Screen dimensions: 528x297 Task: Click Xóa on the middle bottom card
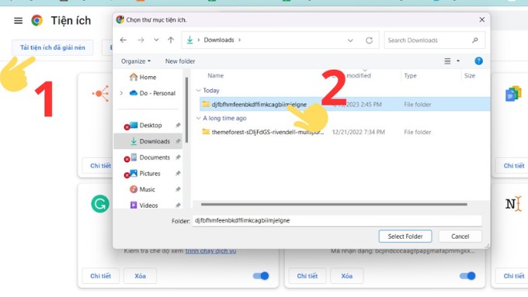click(x=347, y=276)
